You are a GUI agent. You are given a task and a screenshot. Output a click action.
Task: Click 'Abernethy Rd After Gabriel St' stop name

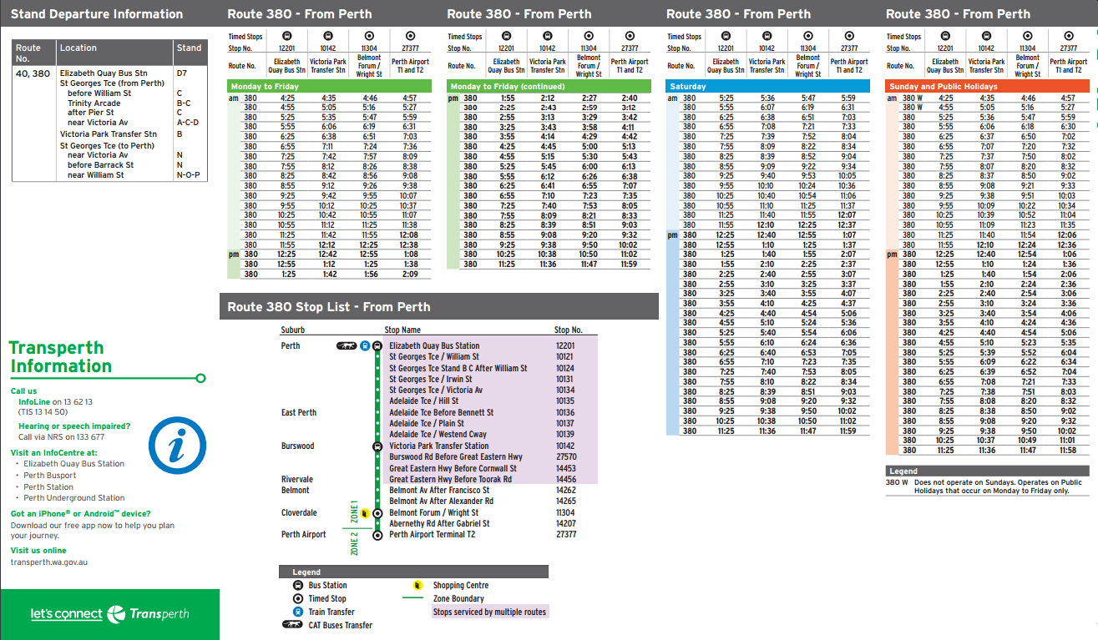[x=439, y=524]
